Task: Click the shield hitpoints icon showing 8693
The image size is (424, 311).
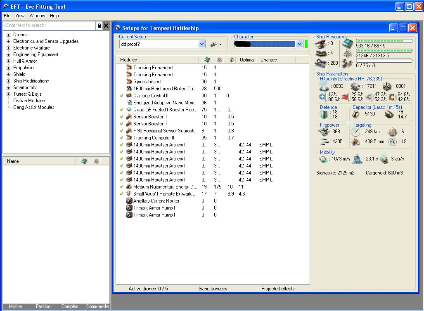Action: pos(324,87)
